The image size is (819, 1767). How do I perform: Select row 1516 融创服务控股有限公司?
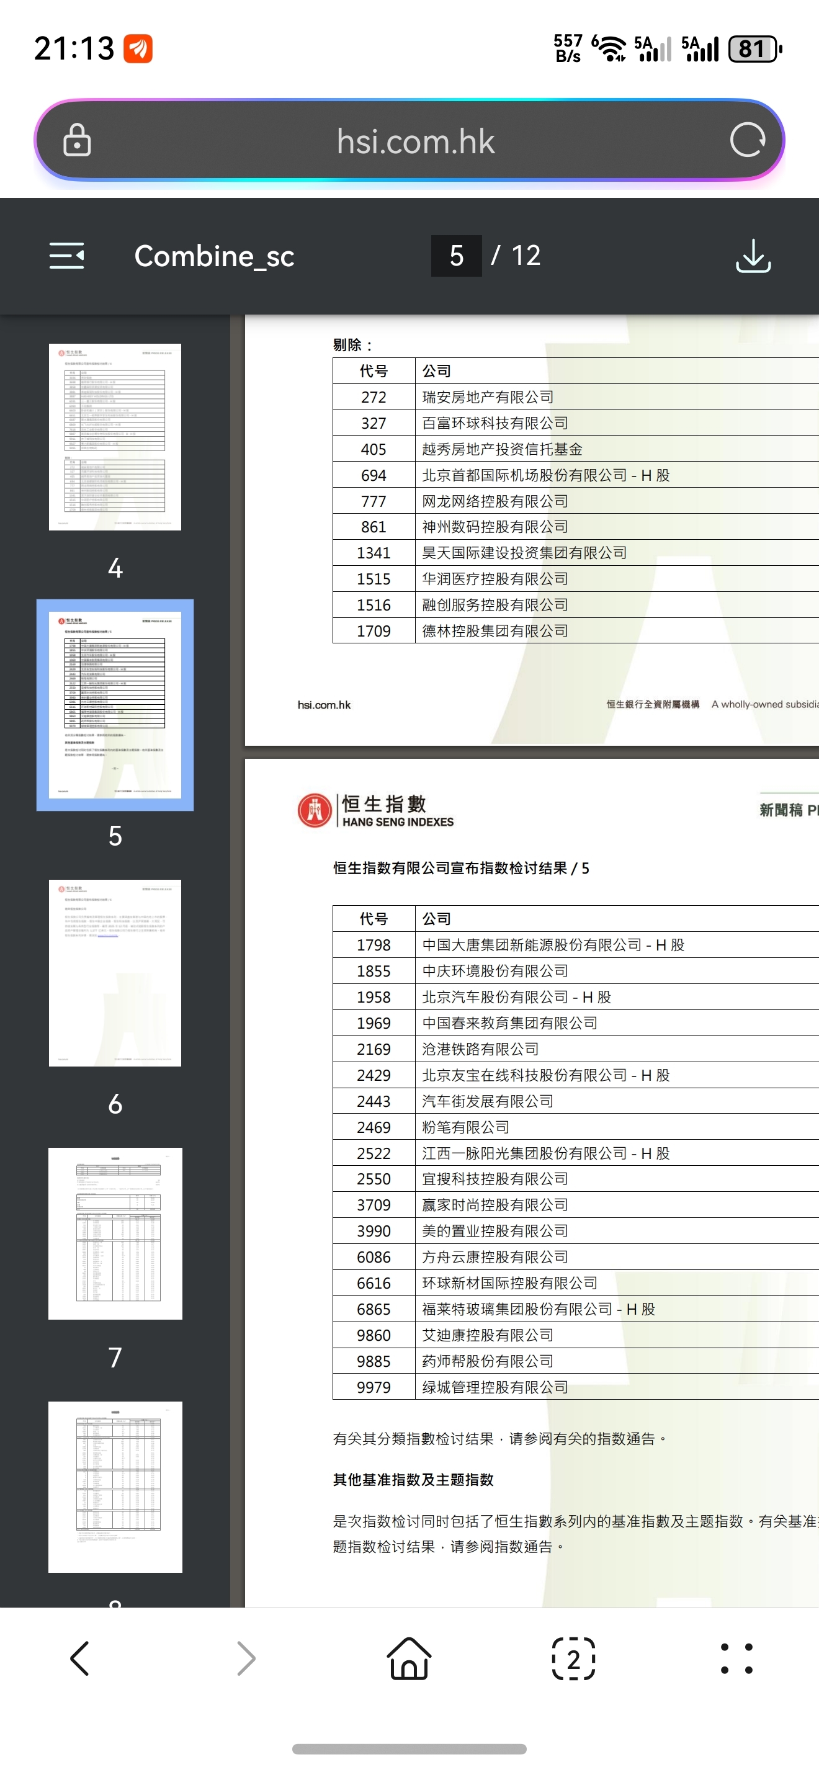pyautogui.click(x=576, y=605)
